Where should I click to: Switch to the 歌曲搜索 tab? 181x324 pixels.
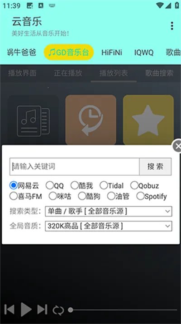(159, 73)
